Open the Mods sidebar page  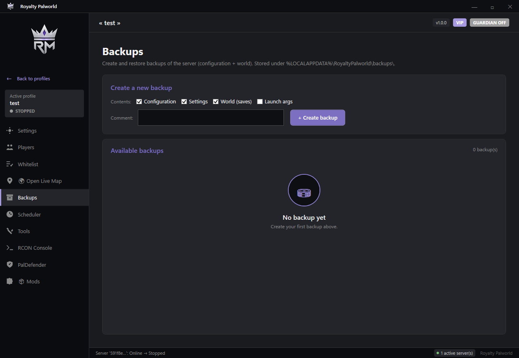[45, 281]
